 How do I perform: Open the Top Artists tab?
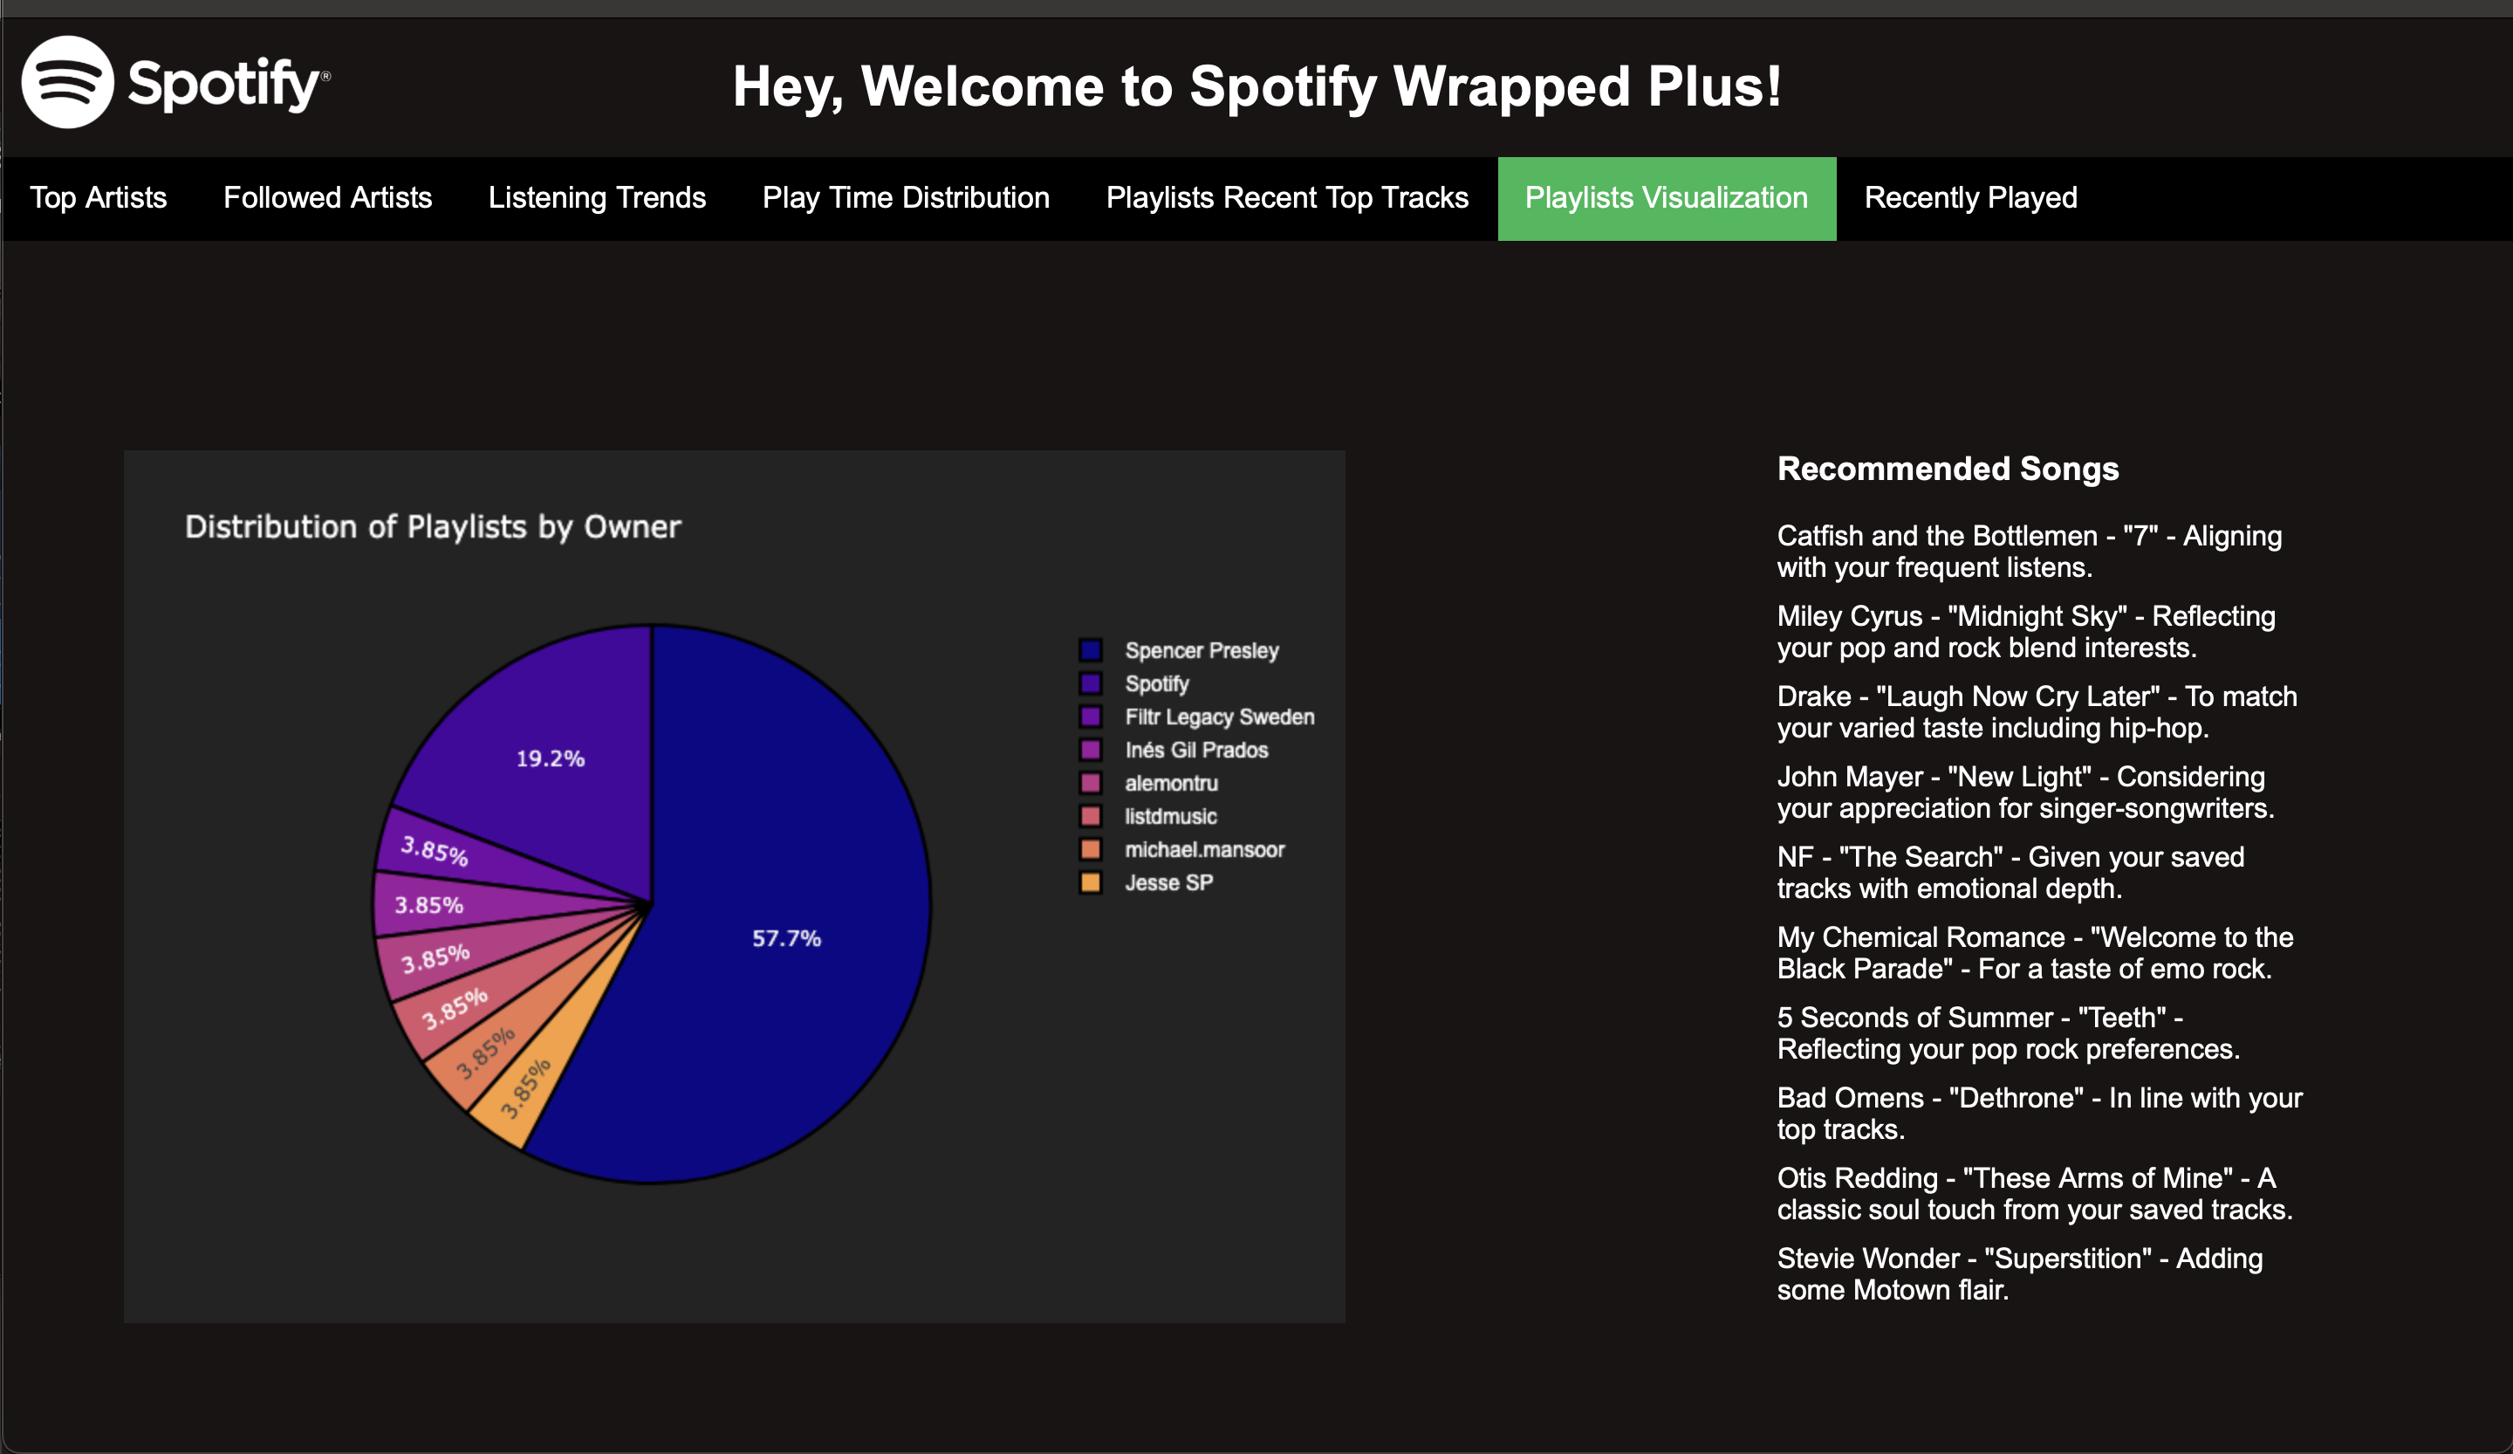tap(98, 197)
